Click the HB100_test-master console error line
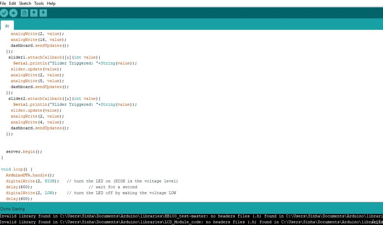383x225 pixels. (143, 216)
